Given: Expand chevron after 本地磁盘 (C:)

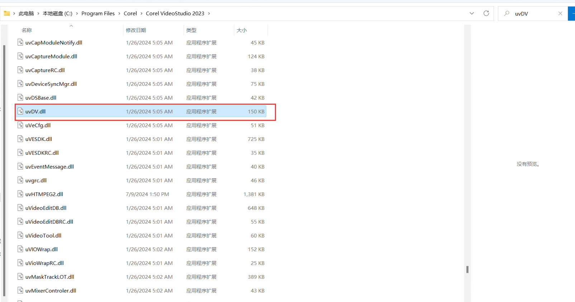Looking at the screenshot, I should (77, 14).
